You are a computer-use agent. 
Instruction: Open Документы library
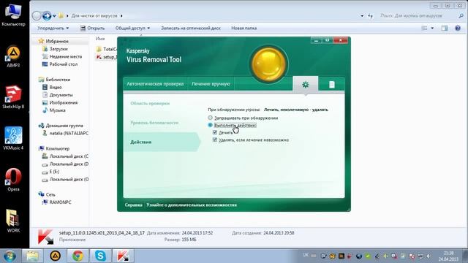[x=58, y=95]
